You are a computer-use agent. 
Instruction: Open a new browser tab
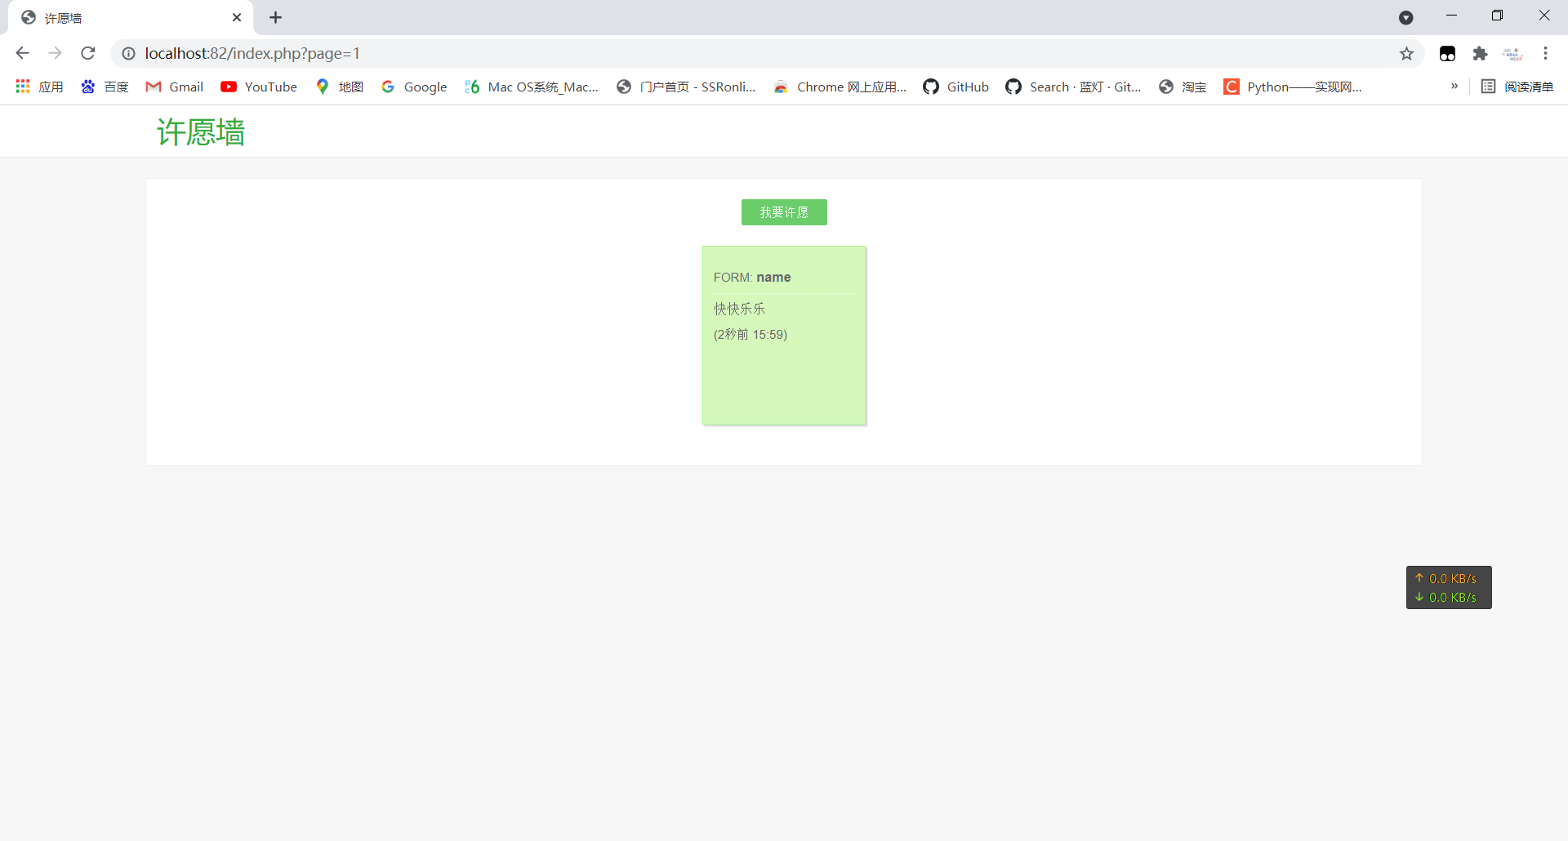click(x=275, y=17)
